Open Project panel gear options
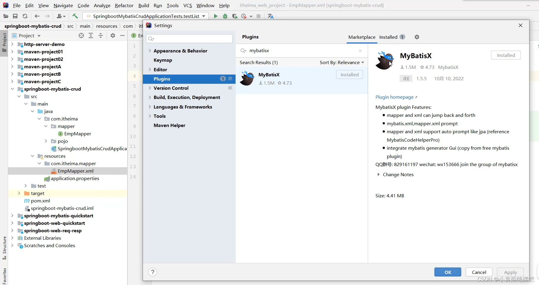The width and height of the screenshot is (539, 285). tap(113, 35)
